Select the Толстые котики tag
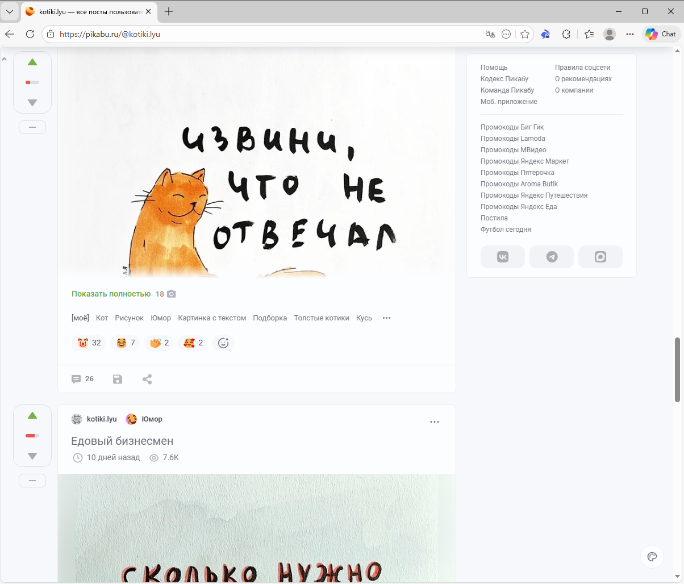The image size is (684, 584). (322, 318)
